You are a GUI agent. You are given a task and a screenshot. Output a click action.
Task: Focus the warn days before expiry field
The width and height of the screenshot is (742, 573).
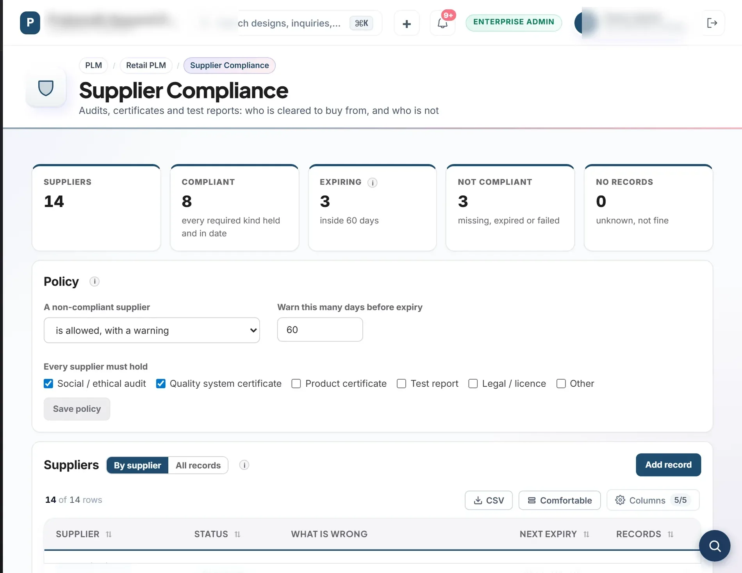coord(320,329)
